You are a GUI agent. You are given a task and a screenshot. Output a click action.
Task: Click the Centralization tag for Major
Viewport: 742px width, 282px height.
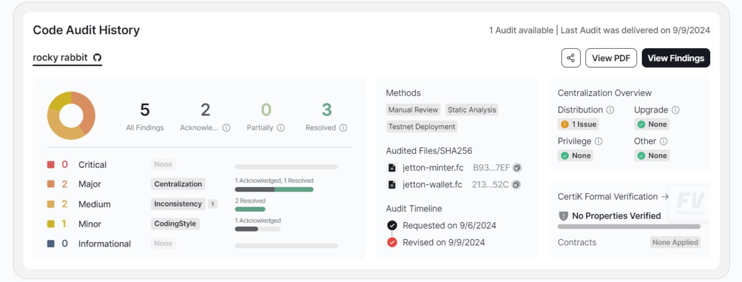coord(178,184)
